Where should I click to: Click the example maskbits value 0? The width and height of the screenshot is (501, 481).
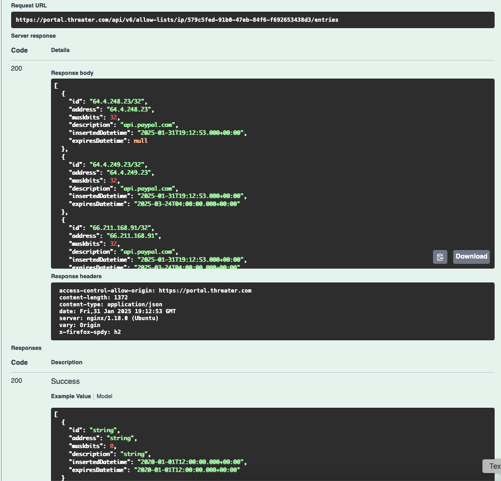(112, 446)
